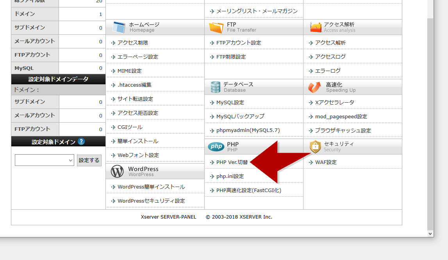The image size is (448, 260).
Task: Go to FTP制限設定
Action: 231,57
